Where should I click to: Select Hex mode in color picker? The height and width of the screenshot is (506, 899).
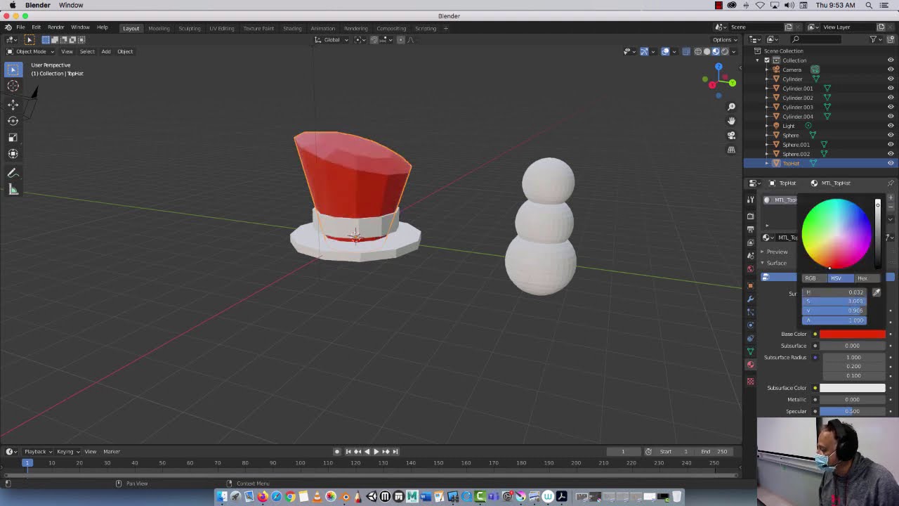[x=862, y=278]
